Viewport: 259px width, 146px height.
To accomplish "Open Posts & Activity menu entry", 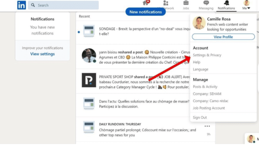I will pos(205,87).
